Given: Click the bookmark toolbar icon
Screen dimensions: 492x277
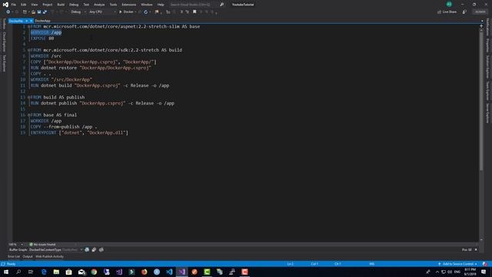Looking at the screenshot, I should click(194, 12).
